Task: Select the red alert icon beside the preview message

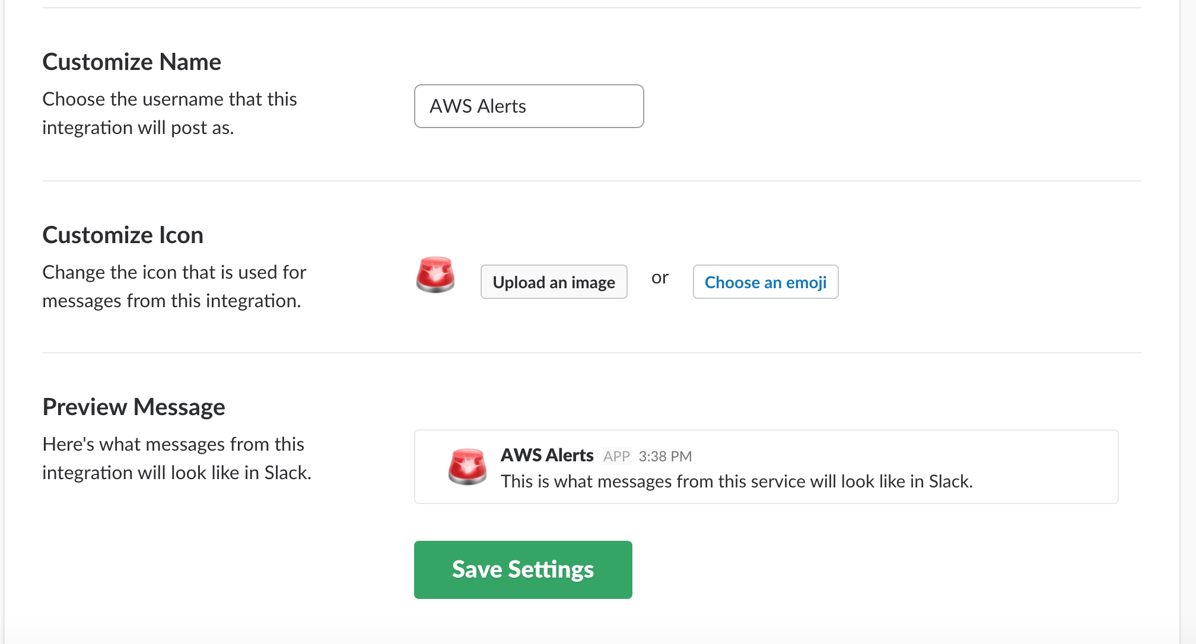Action: (x=468, y=467)
